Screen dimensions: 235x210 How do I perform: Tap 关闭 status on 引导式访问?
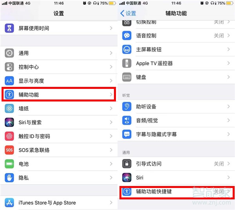tap(219, 164)
